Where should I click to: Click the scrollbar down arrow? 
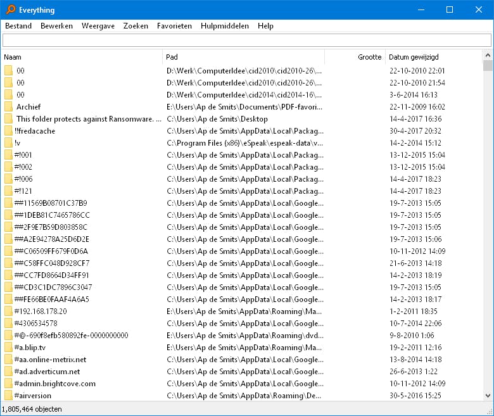[x=488, y=396]
